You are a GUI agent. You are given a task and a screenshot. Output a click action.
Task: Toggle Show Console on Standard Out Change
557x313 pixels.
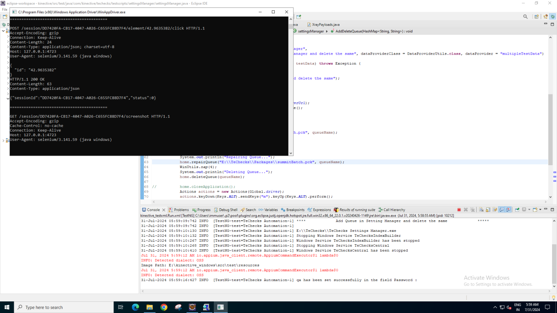[x=501, y=210]
